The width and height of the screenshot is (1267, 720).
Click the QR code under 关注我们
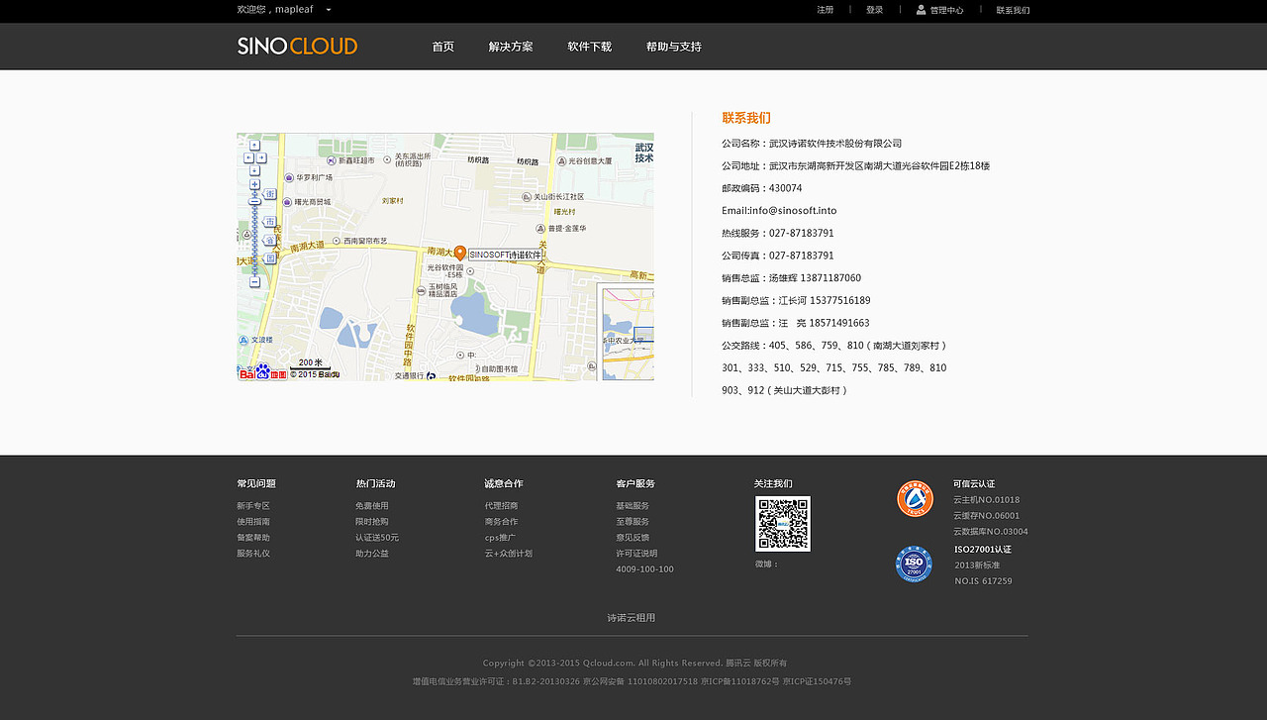[783, 524]
